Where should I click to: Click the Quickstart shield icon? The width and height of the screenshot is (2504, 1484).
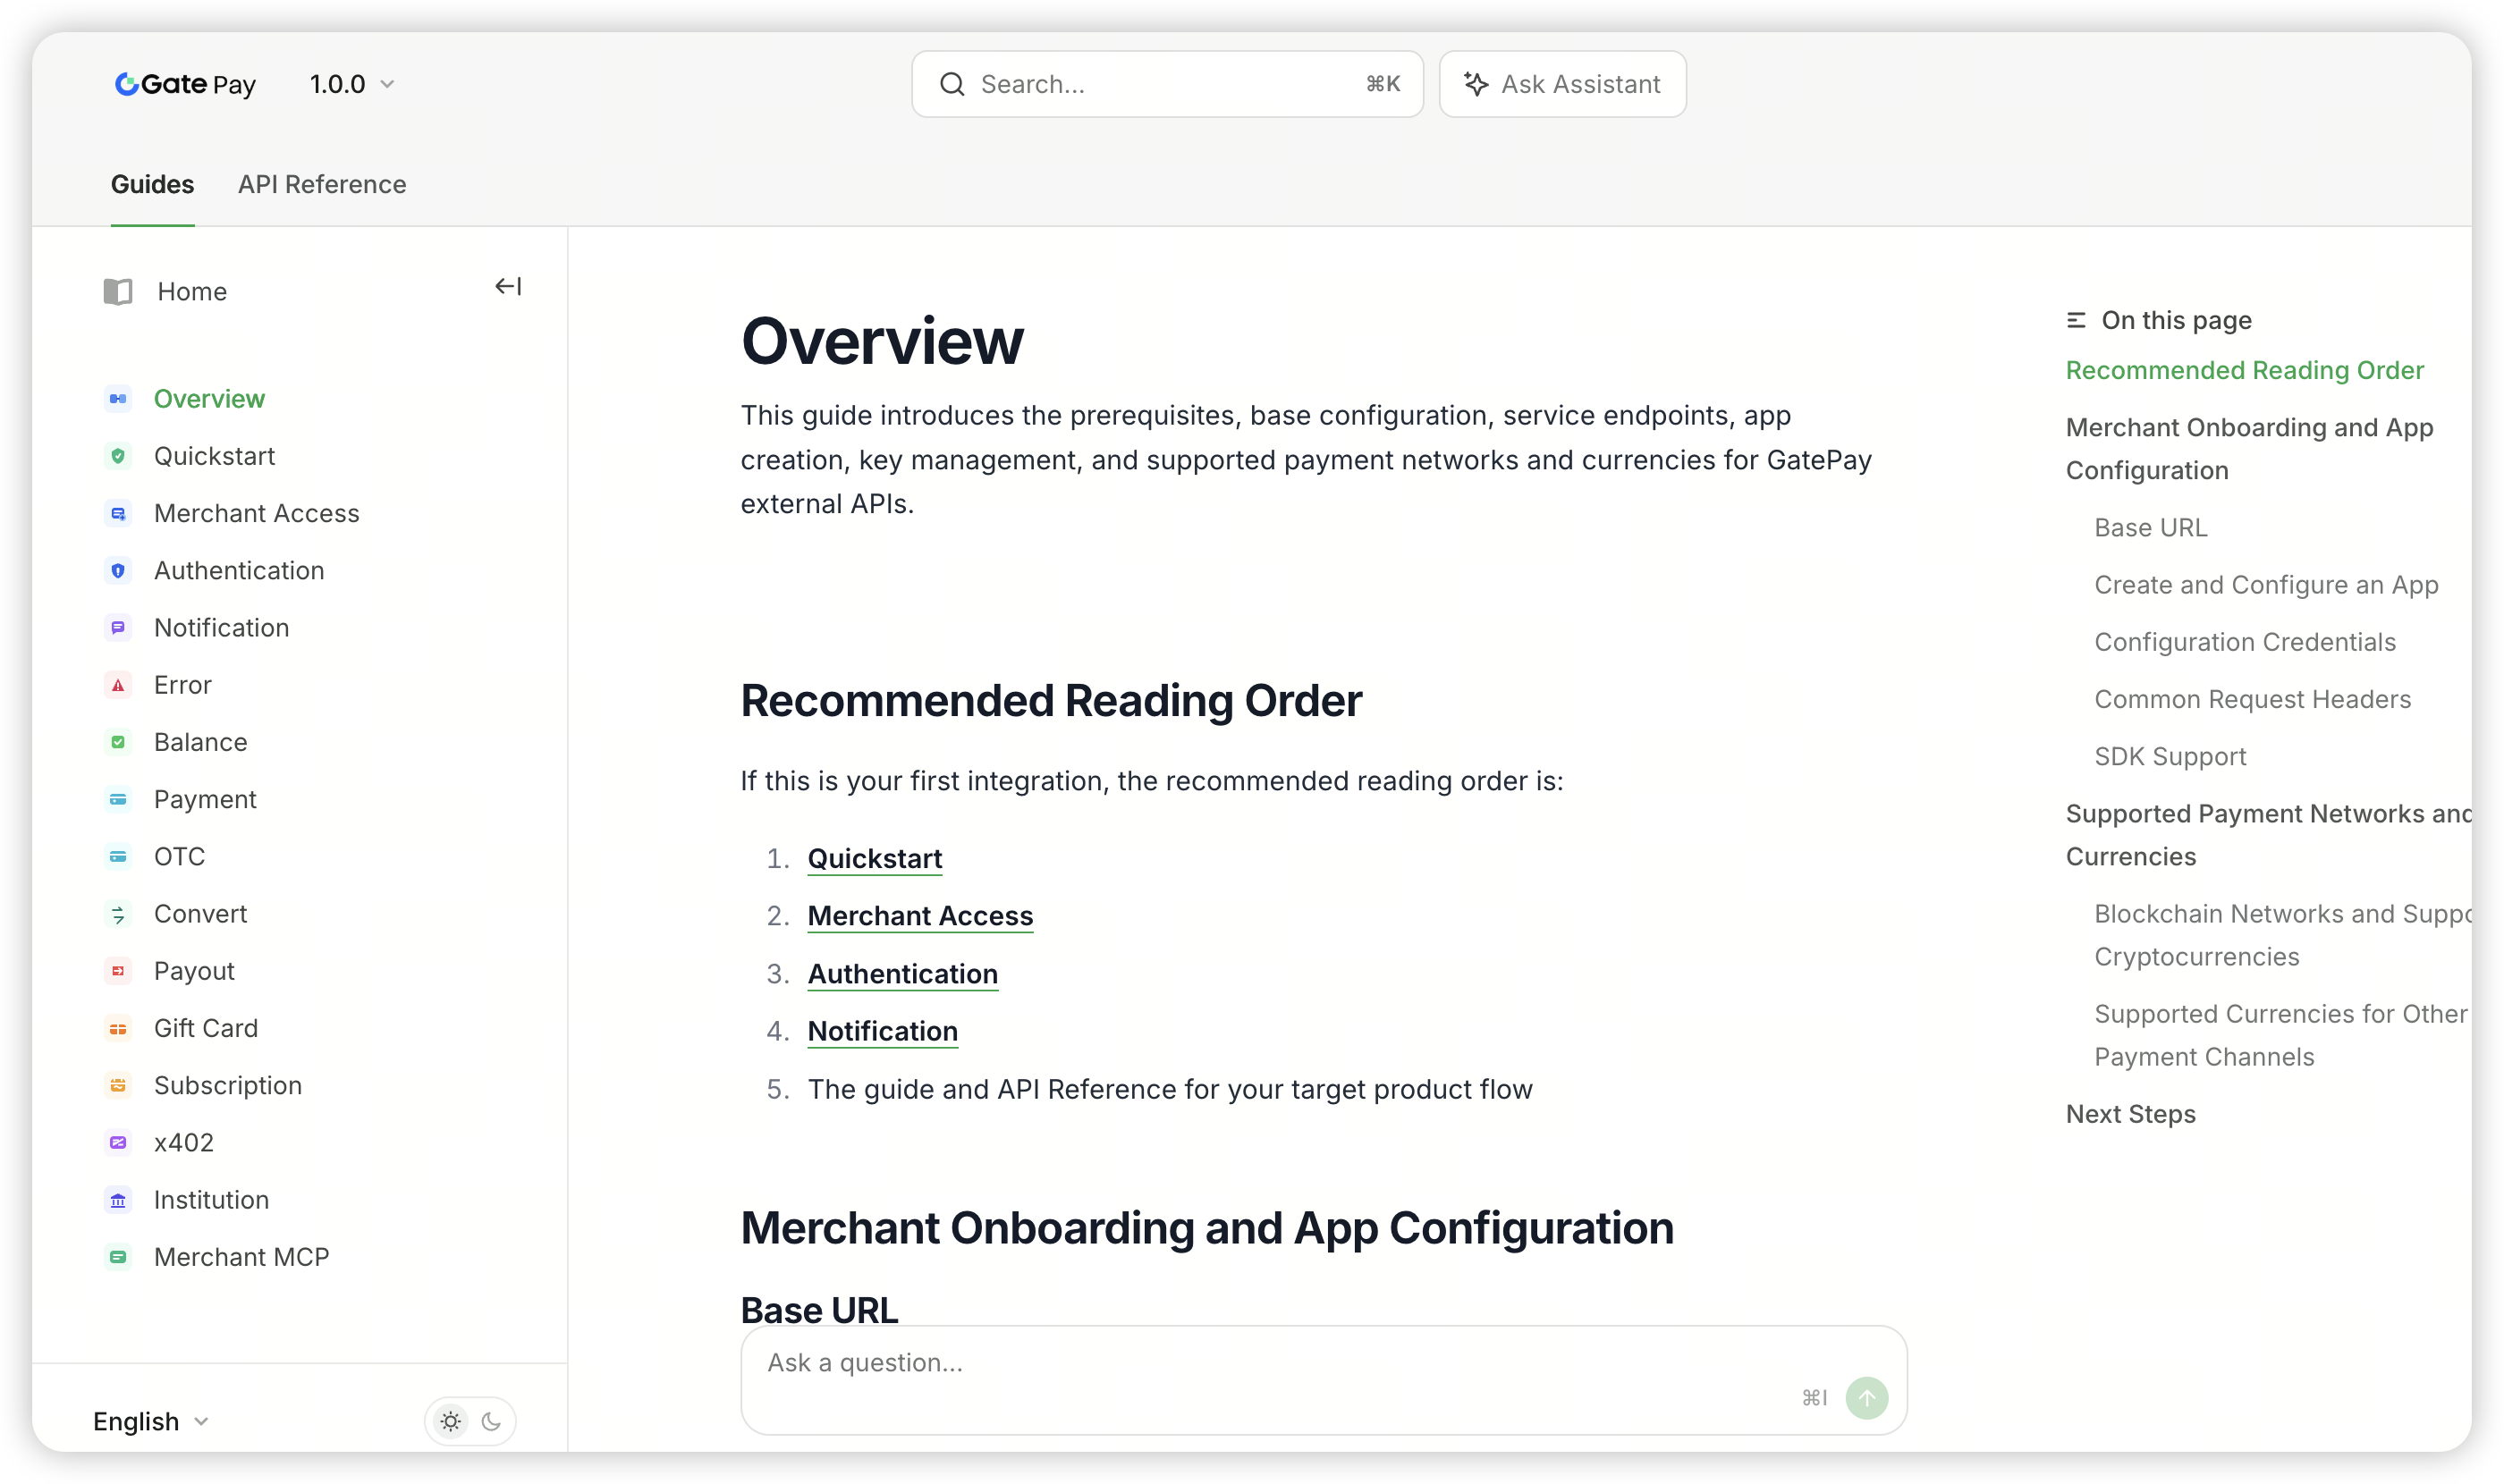[118, 456]
